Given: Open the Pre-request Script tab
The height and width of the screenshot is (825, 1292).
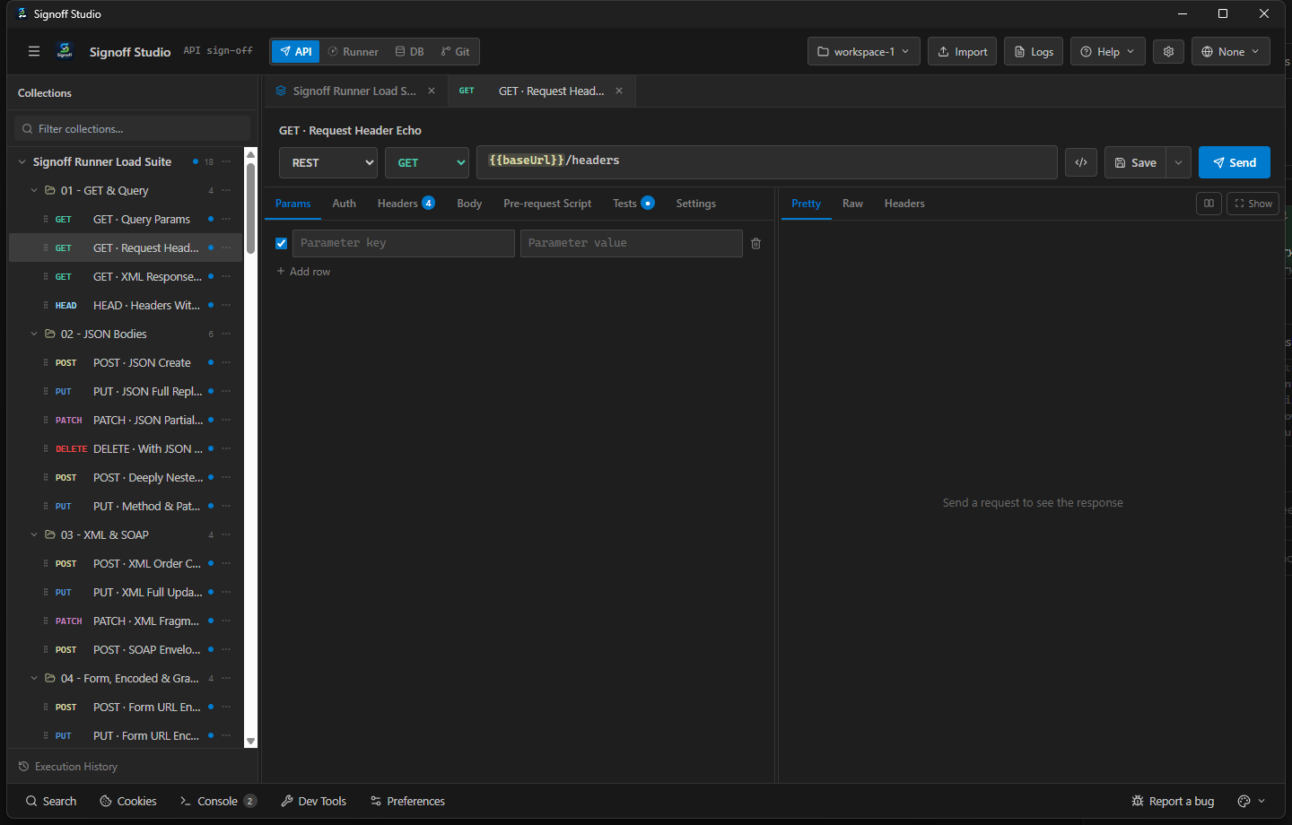Looking at the screenshot, I should tap(547, 204).
